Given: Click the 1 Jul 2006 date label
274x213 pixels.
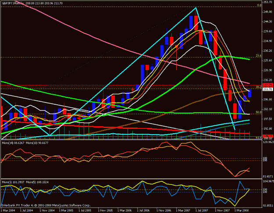Looking at the screenshot, I should coord(143,210).
